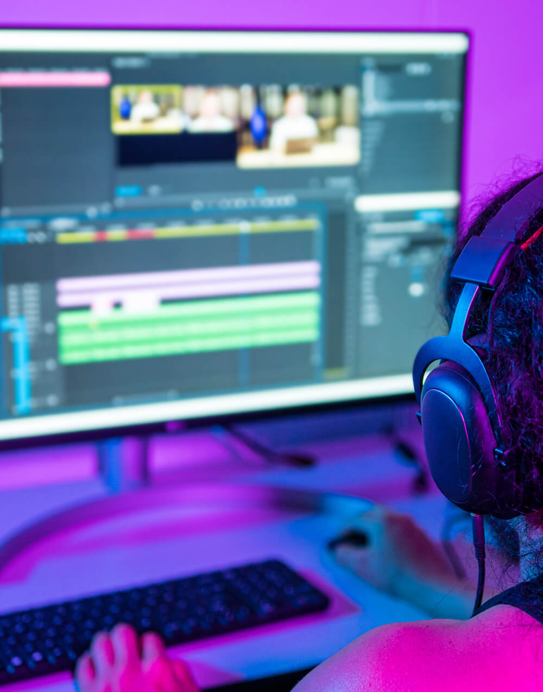Click the pink highlighted bar in left panel
543x692 pixels.
point(54,79)
